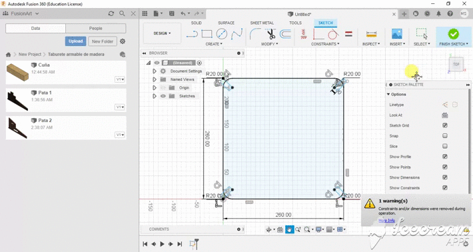Open the CONSTRAINTS dropdown menu
Screen dimensions: 473x252
tap(325, 44)
